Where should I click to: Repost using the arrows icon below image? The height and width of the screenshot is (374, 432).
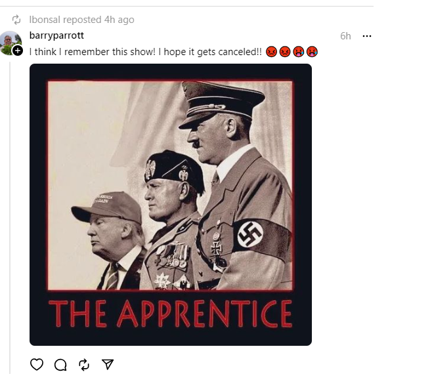pos(84,364)
